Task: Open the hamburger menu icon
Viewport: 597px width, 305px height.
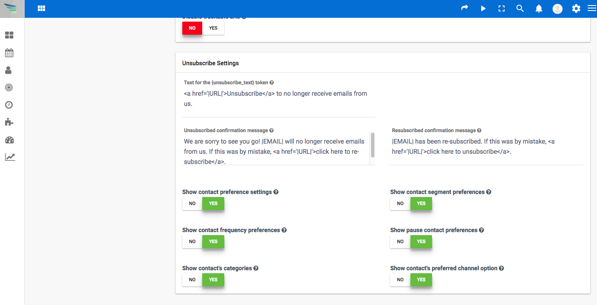Action: [x=592, y=8]
